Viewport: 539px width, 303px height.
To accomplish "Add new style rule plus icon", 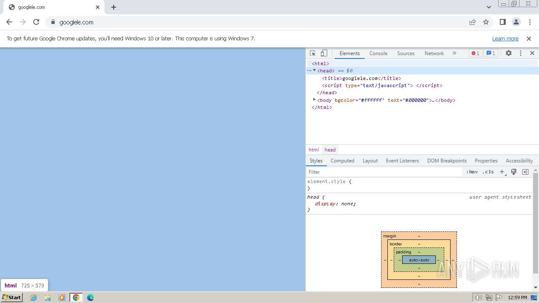I will [502, 172].
